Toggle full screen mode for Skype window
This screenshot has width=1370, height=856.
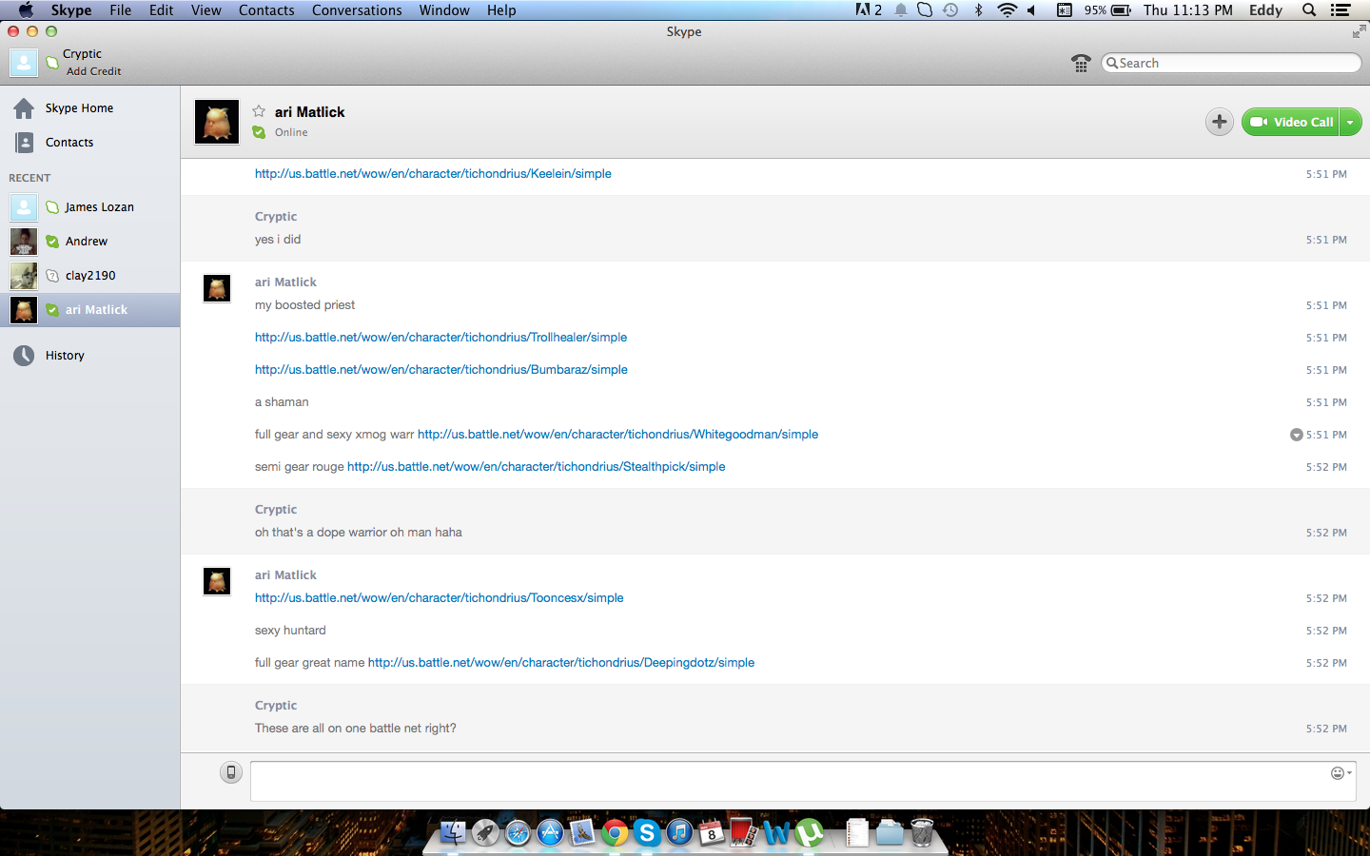click(x=1359, y=31)
